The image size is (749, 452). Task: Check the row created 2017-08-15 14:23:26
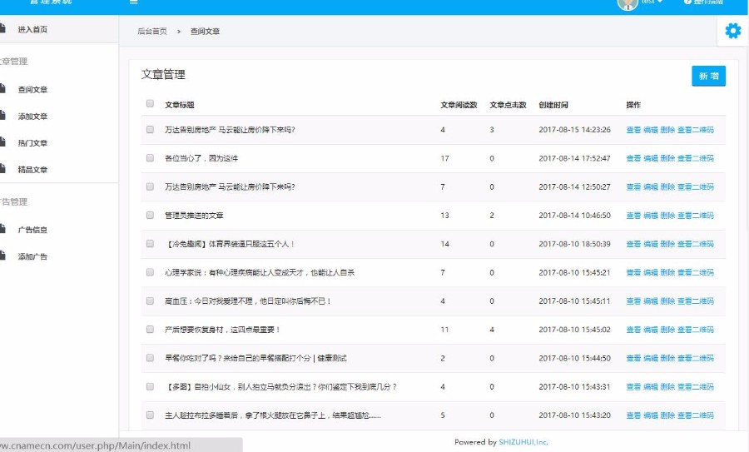(x=150, y=130)
